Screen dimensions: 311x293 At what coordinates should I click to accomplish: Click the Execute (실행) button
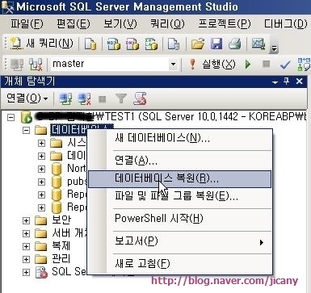click(x=212, y=65)
